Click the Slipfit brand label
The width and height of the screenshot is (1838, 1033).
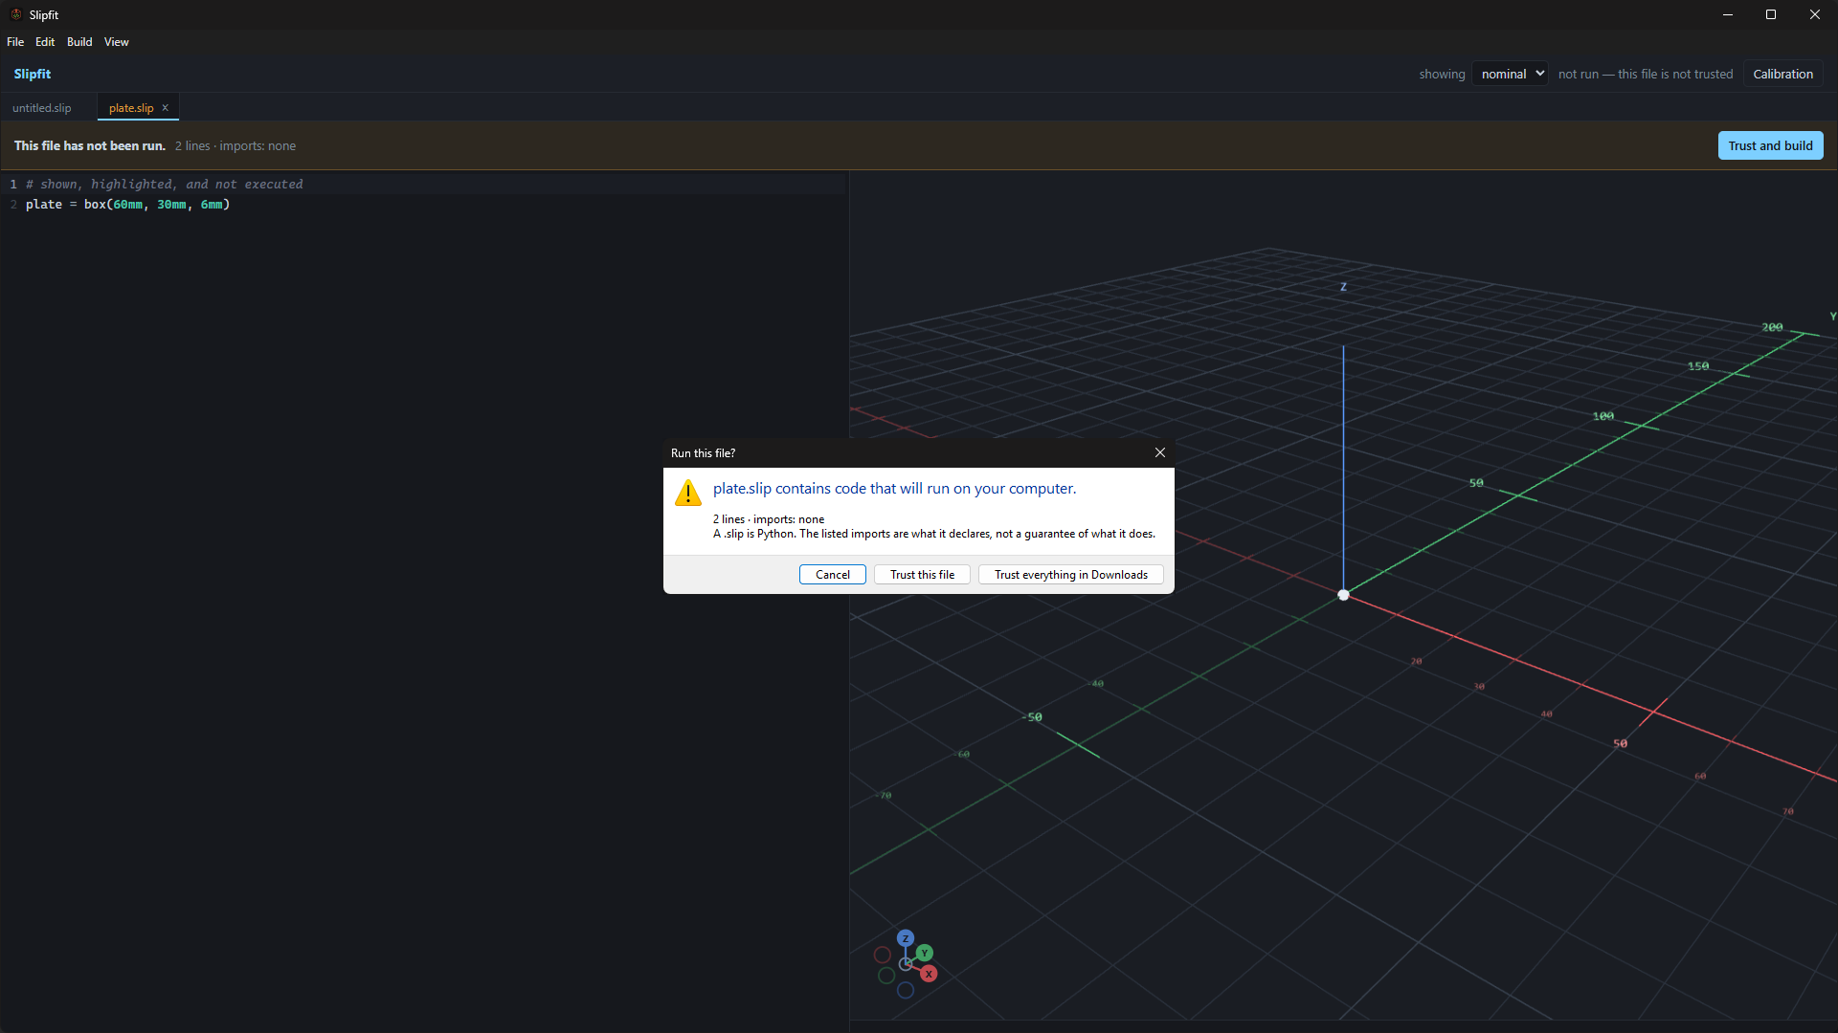click(33, 74)
